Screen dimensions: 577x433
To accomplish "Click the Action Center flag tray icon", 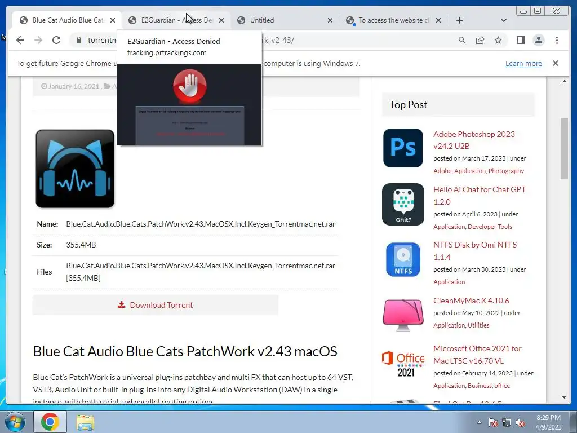I will [492, 422].
